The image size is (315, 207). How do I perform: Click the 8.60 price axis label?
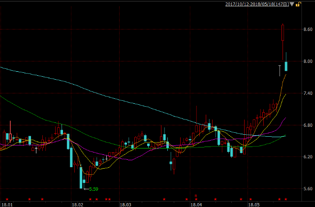308,30
